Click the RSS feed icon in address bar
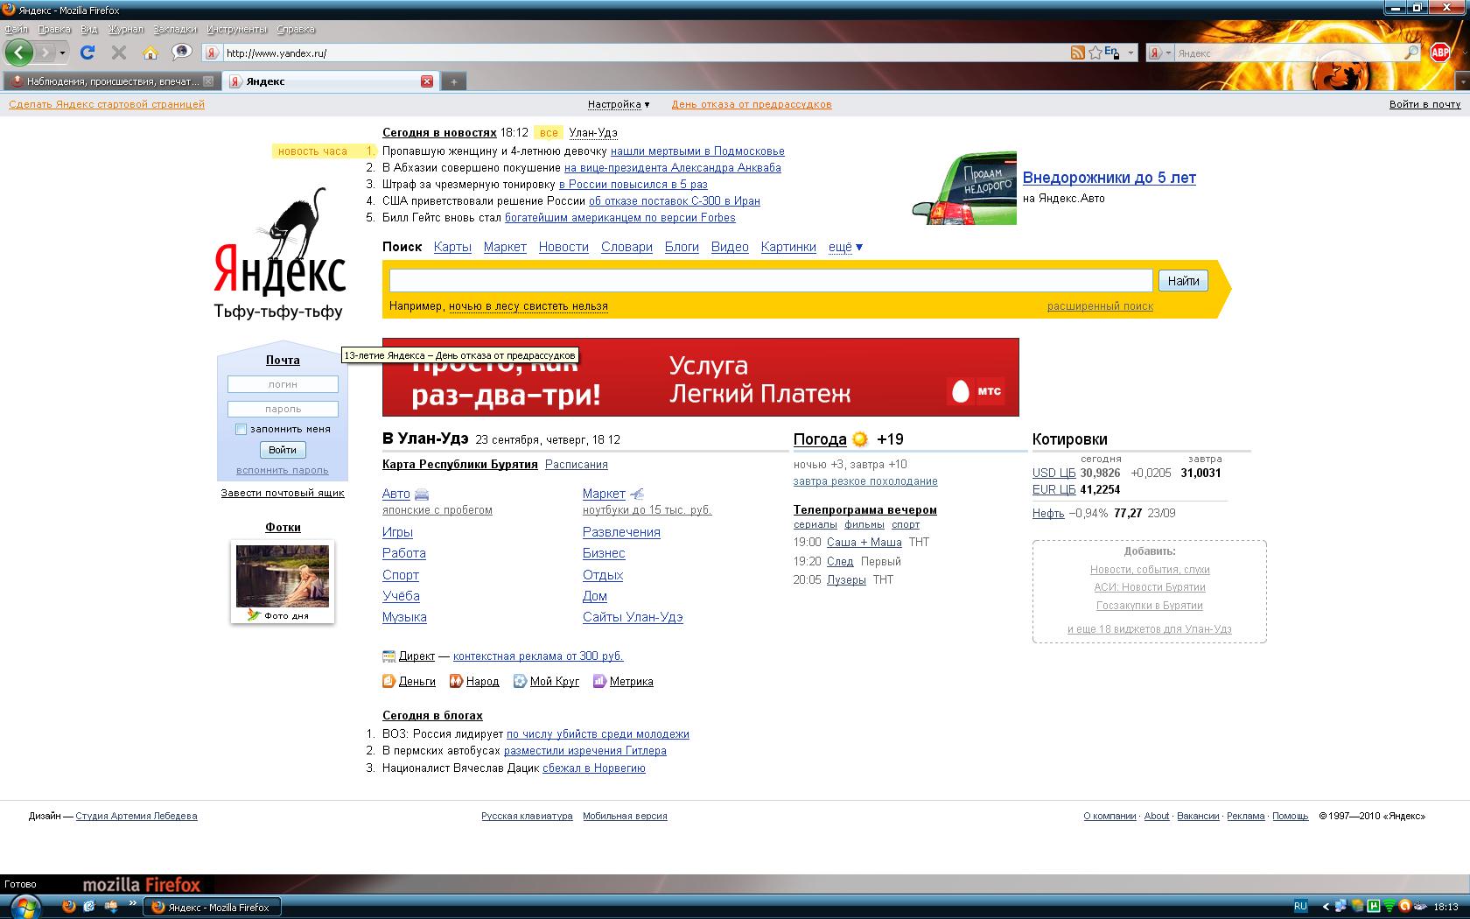Screen dimensions: 1470x919 pyautogui.click(x=1078, y=53)
